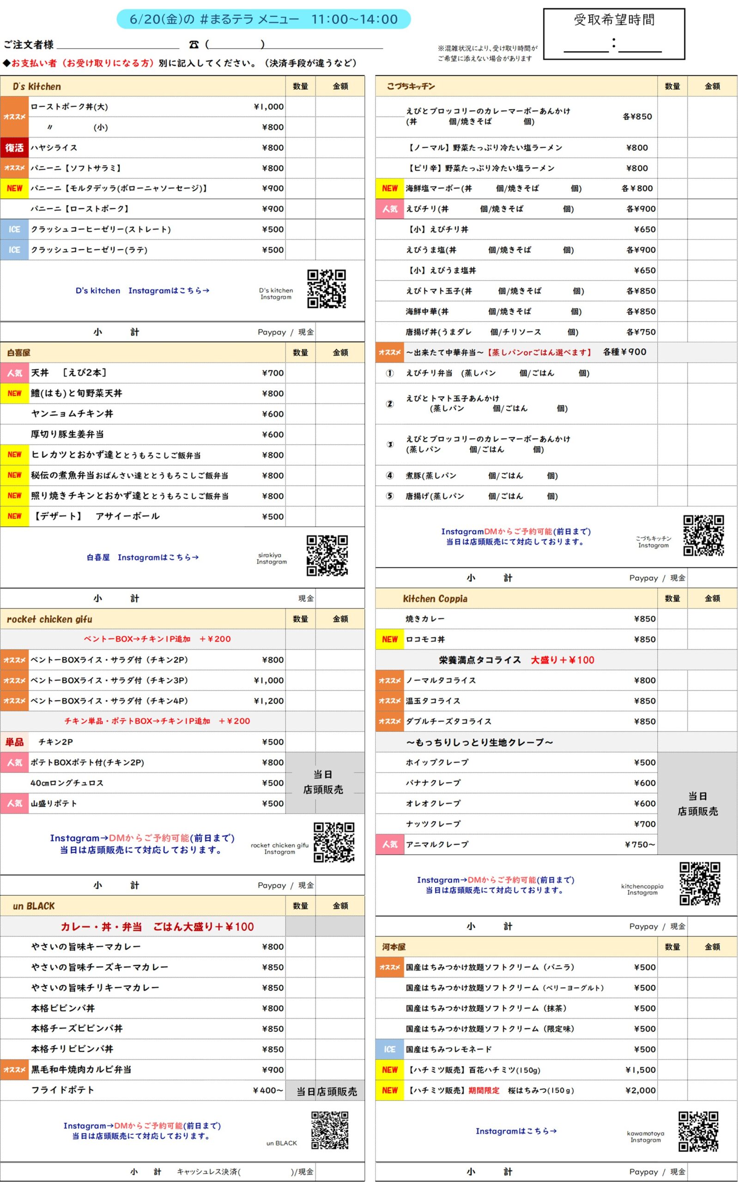Viewport: 738px width, 1182px height.
Task: Click the D's kitchen section header
Action: point(143,86)
